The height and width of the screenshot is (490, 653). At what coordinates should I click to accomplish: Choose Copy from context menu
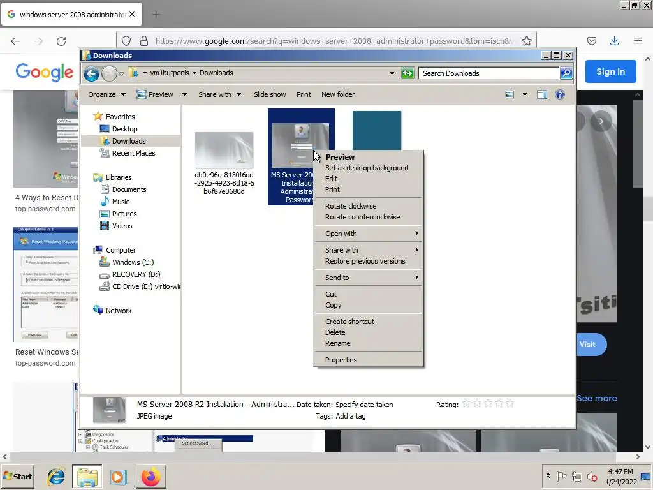(369, 305)
